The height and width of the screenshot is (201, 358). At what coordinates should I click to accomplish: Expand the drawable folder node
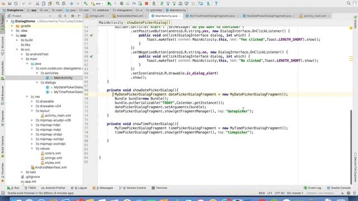pos(32,102)
